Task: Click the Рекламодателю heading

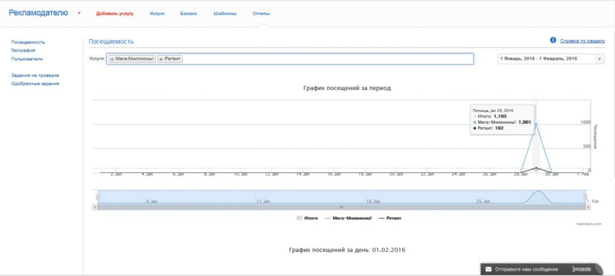Action: click(x=39, y=13)
